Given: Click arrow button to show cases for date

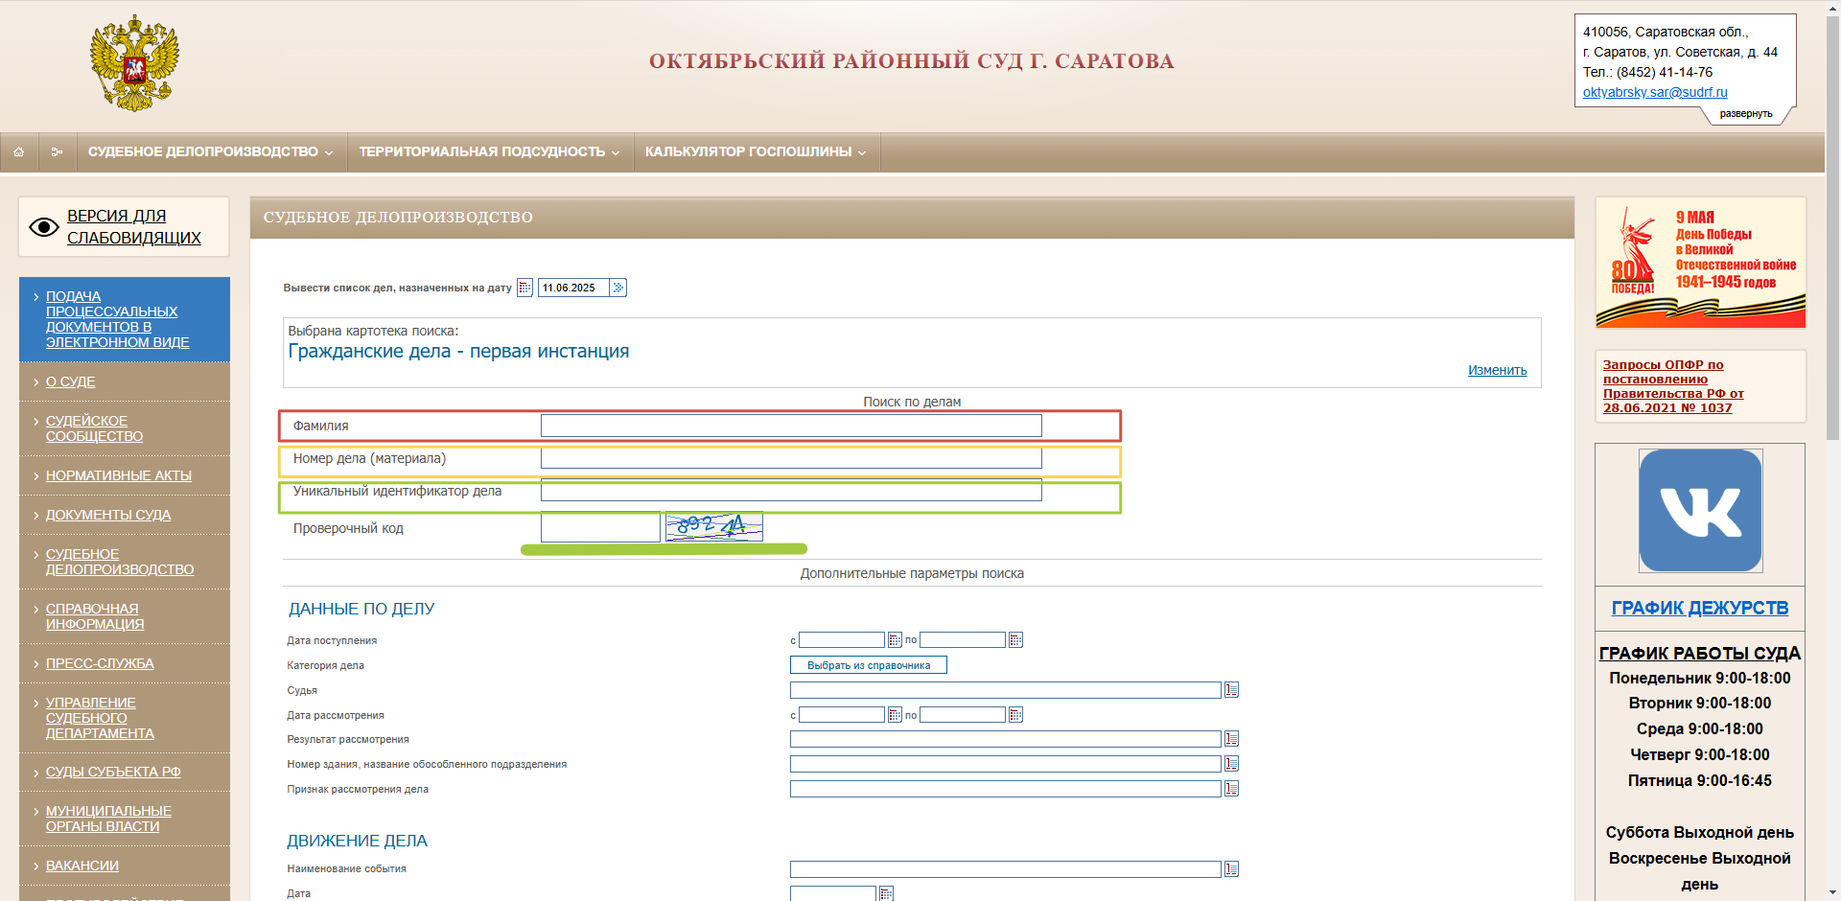Looking at the screenshot, I should (618, 288).
